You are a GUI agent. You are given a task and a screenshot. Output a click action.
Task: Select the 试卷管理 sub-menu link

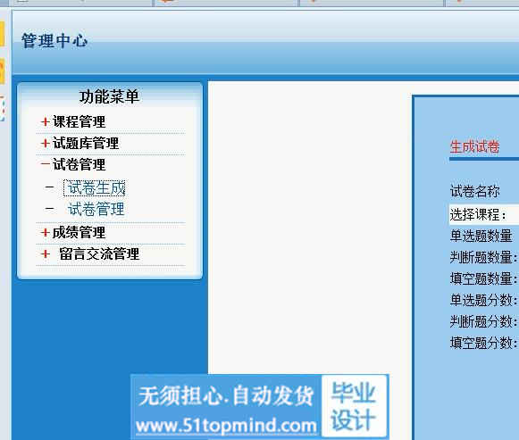(96, 209)
